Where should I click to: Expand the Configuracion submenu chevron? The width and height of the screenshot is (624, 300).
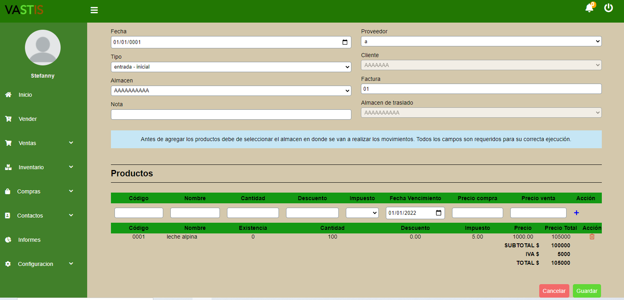tap(71, 264)
